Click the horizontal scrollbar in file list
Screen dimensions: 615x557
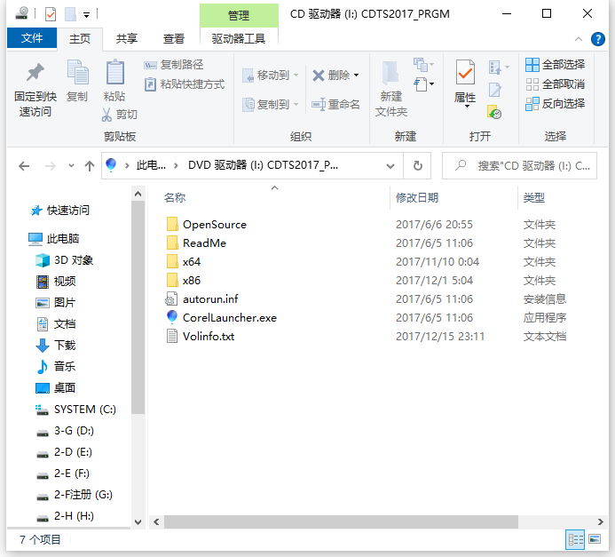(341, 522)
